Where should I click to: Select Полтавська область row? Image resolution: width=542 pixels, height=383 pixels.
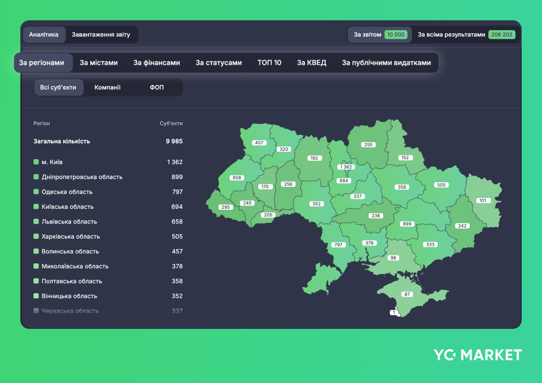pyautogui.click(x=108, y=281)
